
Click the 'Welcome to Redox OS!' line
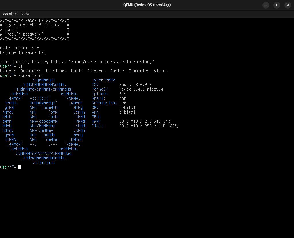coord(23,53)
